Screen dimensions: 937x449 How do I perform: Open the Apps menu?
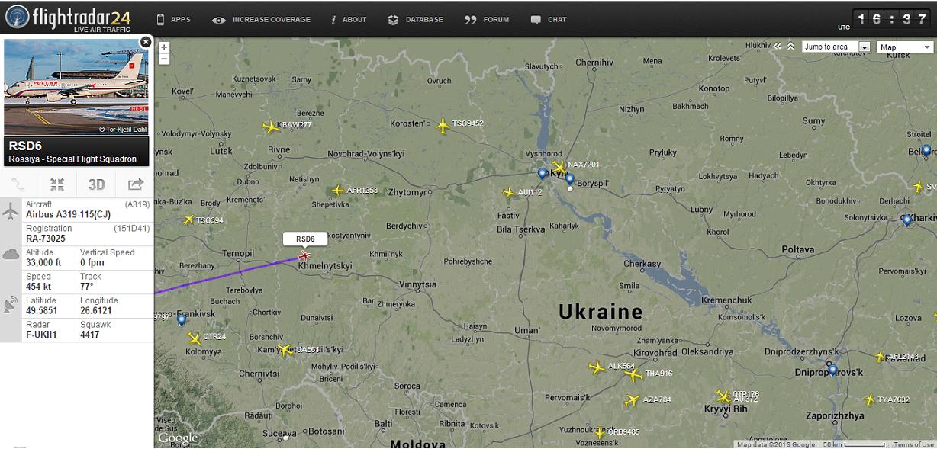tap(173, 20)
